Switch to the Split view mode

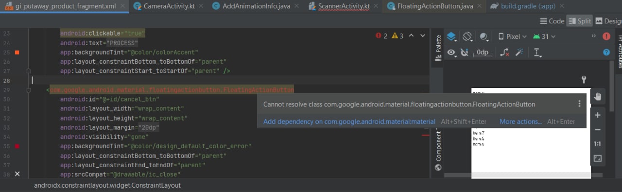[579, 21]
